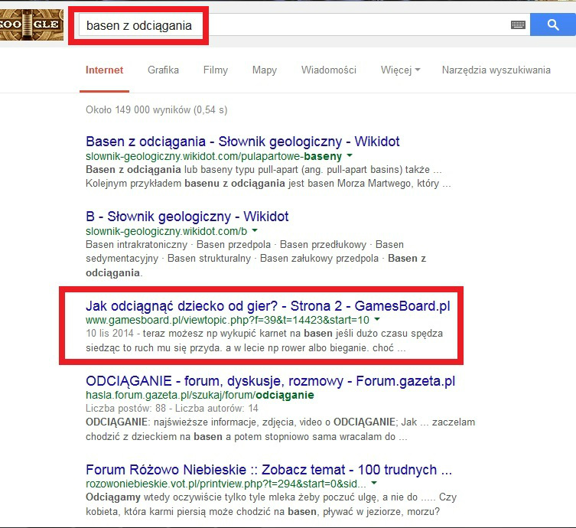This screenshot has width=576, height=528.
Task: Select the Internet tab
Action: pyautogui.click(x=104, y=70)
